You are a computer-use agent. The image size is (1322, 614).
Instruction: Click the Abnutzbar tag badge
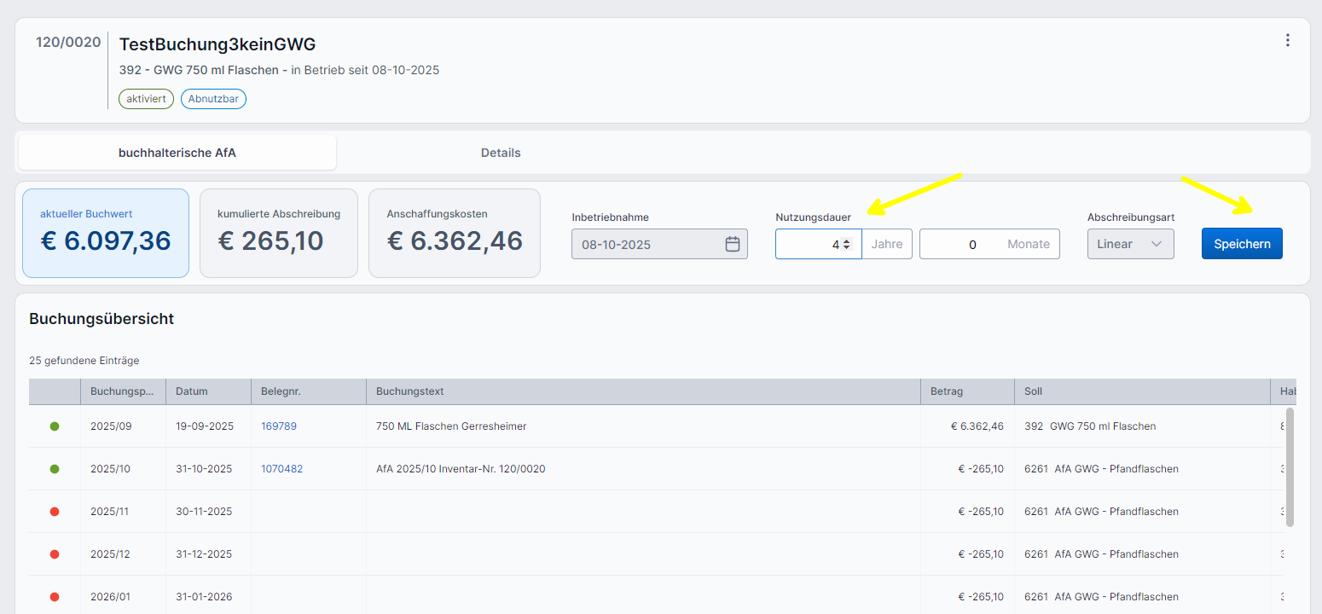pos(213,99)
